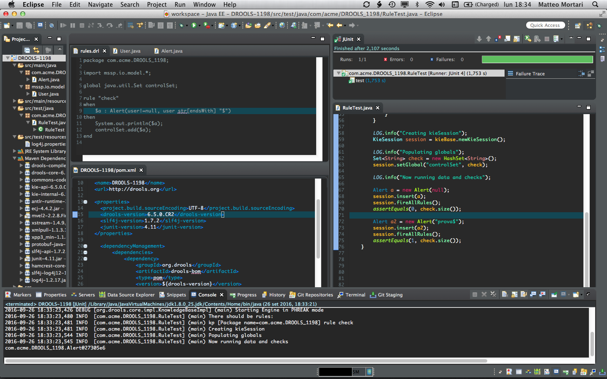Switch to the User.java editor tab

pos(130,51)
